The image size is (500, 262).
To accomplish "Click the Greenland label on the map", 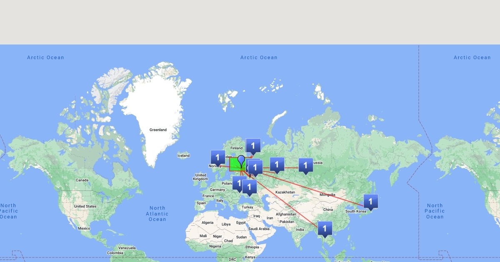I will coord(158,130).
